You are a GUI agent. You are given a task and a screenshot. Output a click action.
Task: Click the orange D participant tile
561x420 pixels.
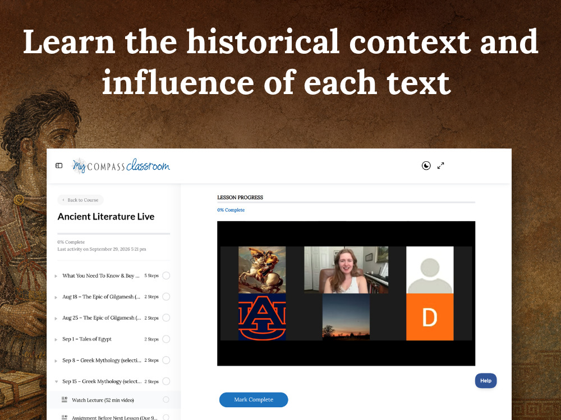pos(430,317)
